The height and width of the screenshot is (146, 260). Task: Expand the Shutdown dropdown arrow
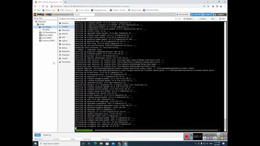(x=195, y=19)
